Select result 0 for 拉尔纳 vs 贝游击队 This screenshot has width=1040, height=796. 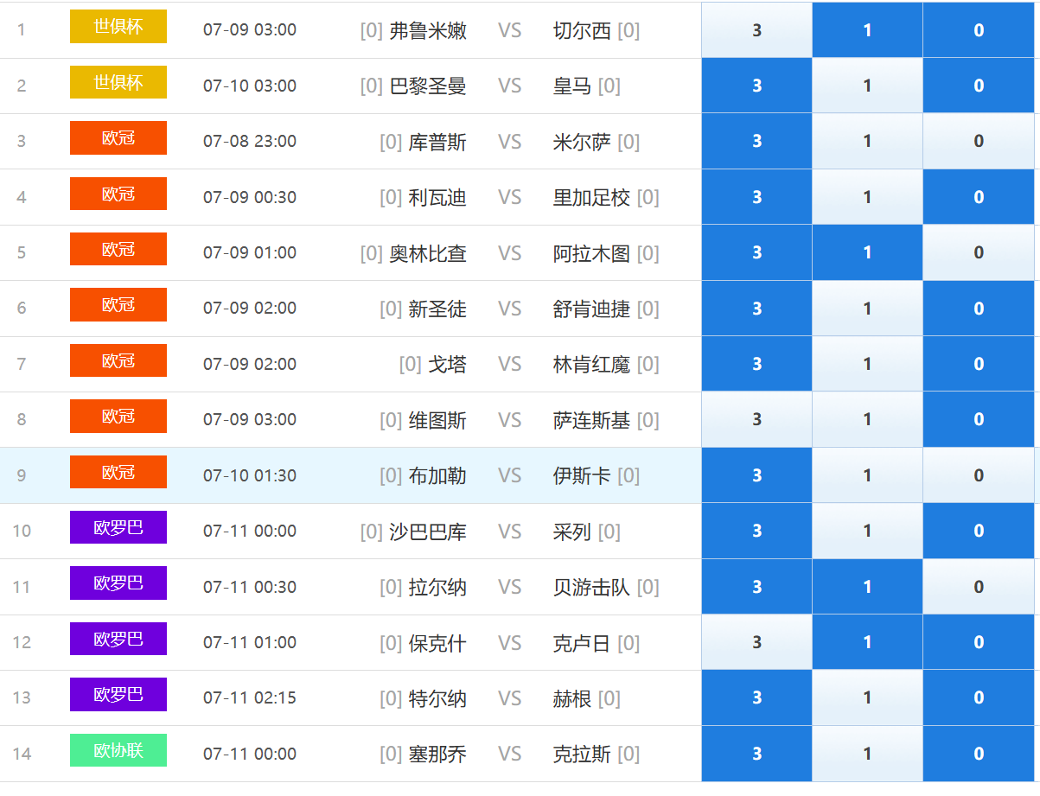point(978,587)
